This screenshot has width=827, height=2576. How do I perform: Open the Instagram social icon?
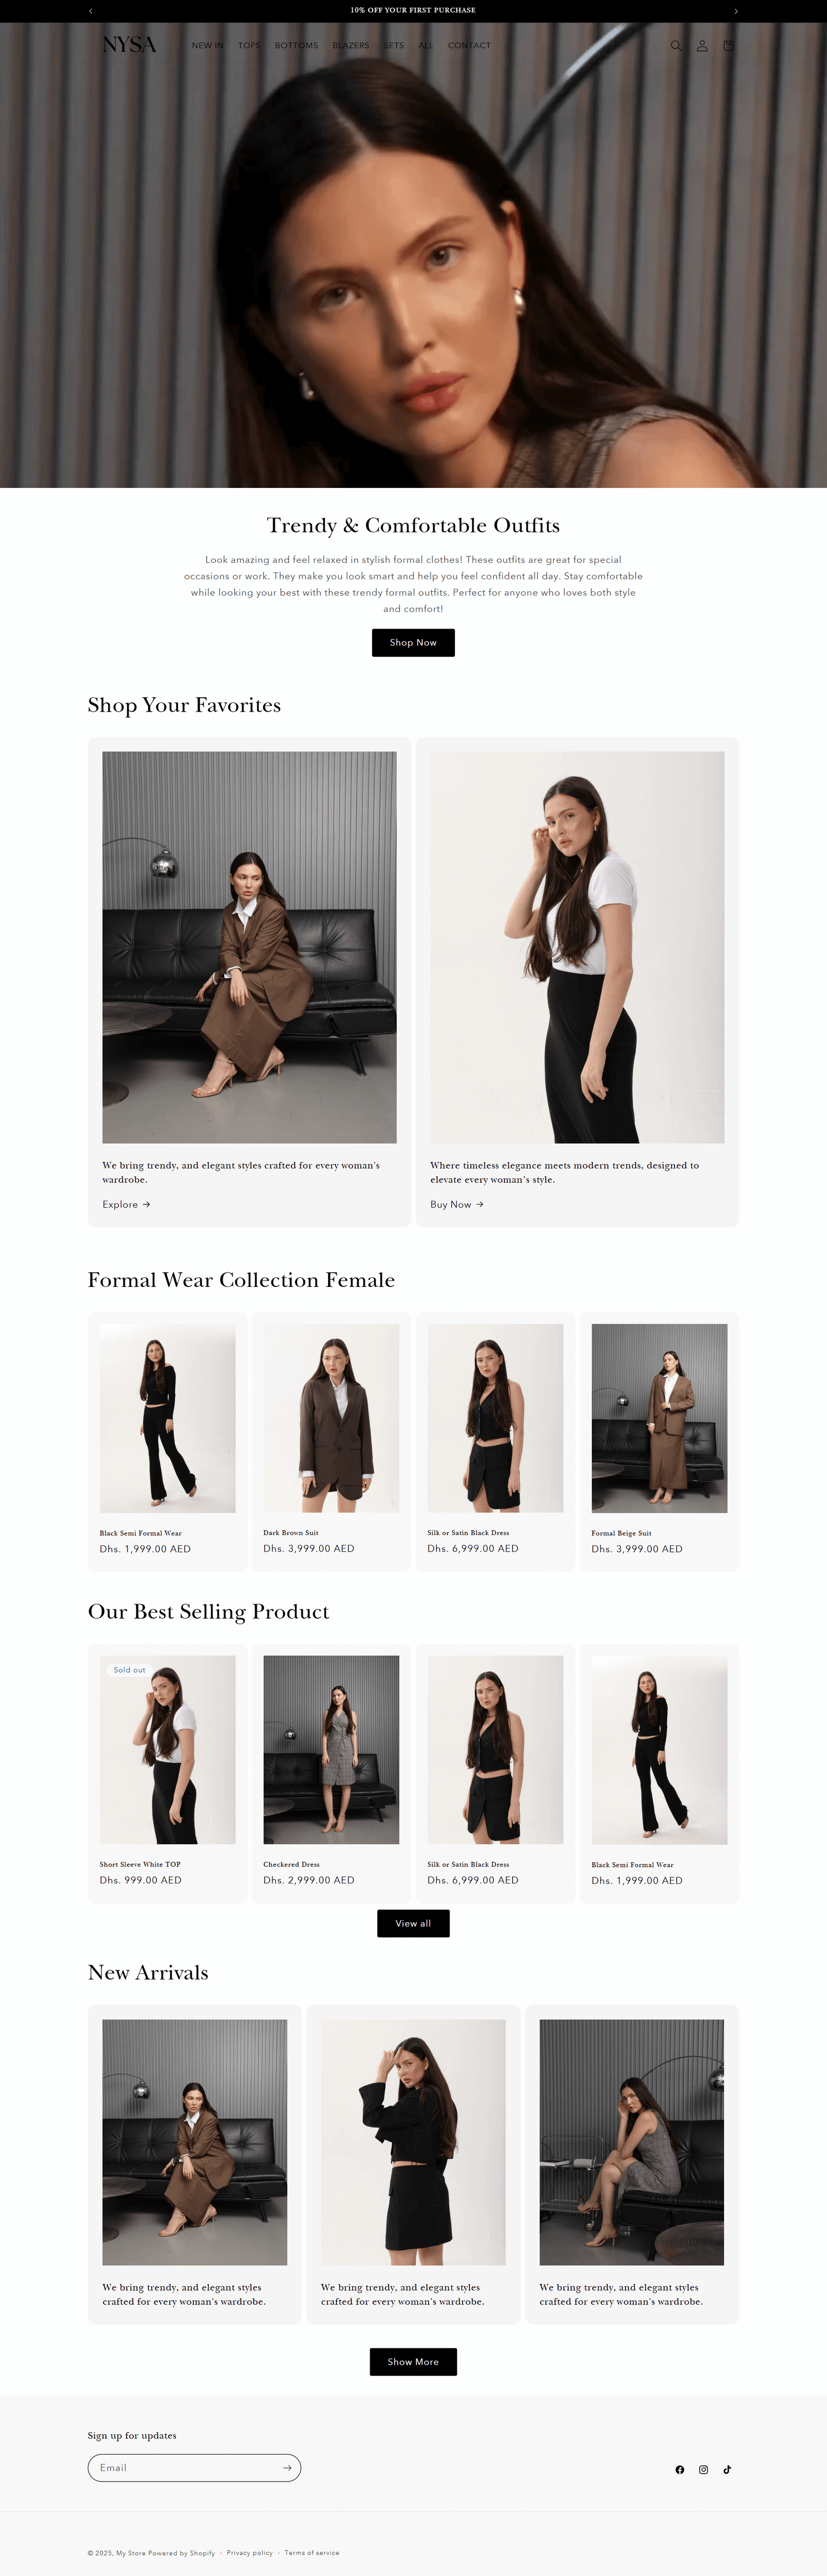704,2470
